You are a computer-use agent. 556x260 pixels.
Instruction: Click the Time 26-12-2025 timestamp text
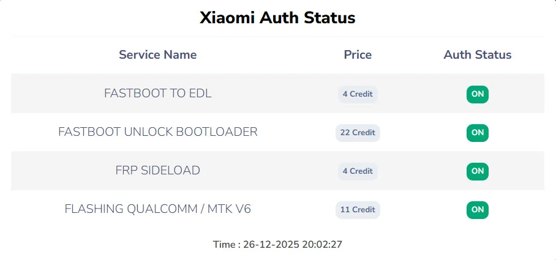pyautogui.click(x=271, y=245)
